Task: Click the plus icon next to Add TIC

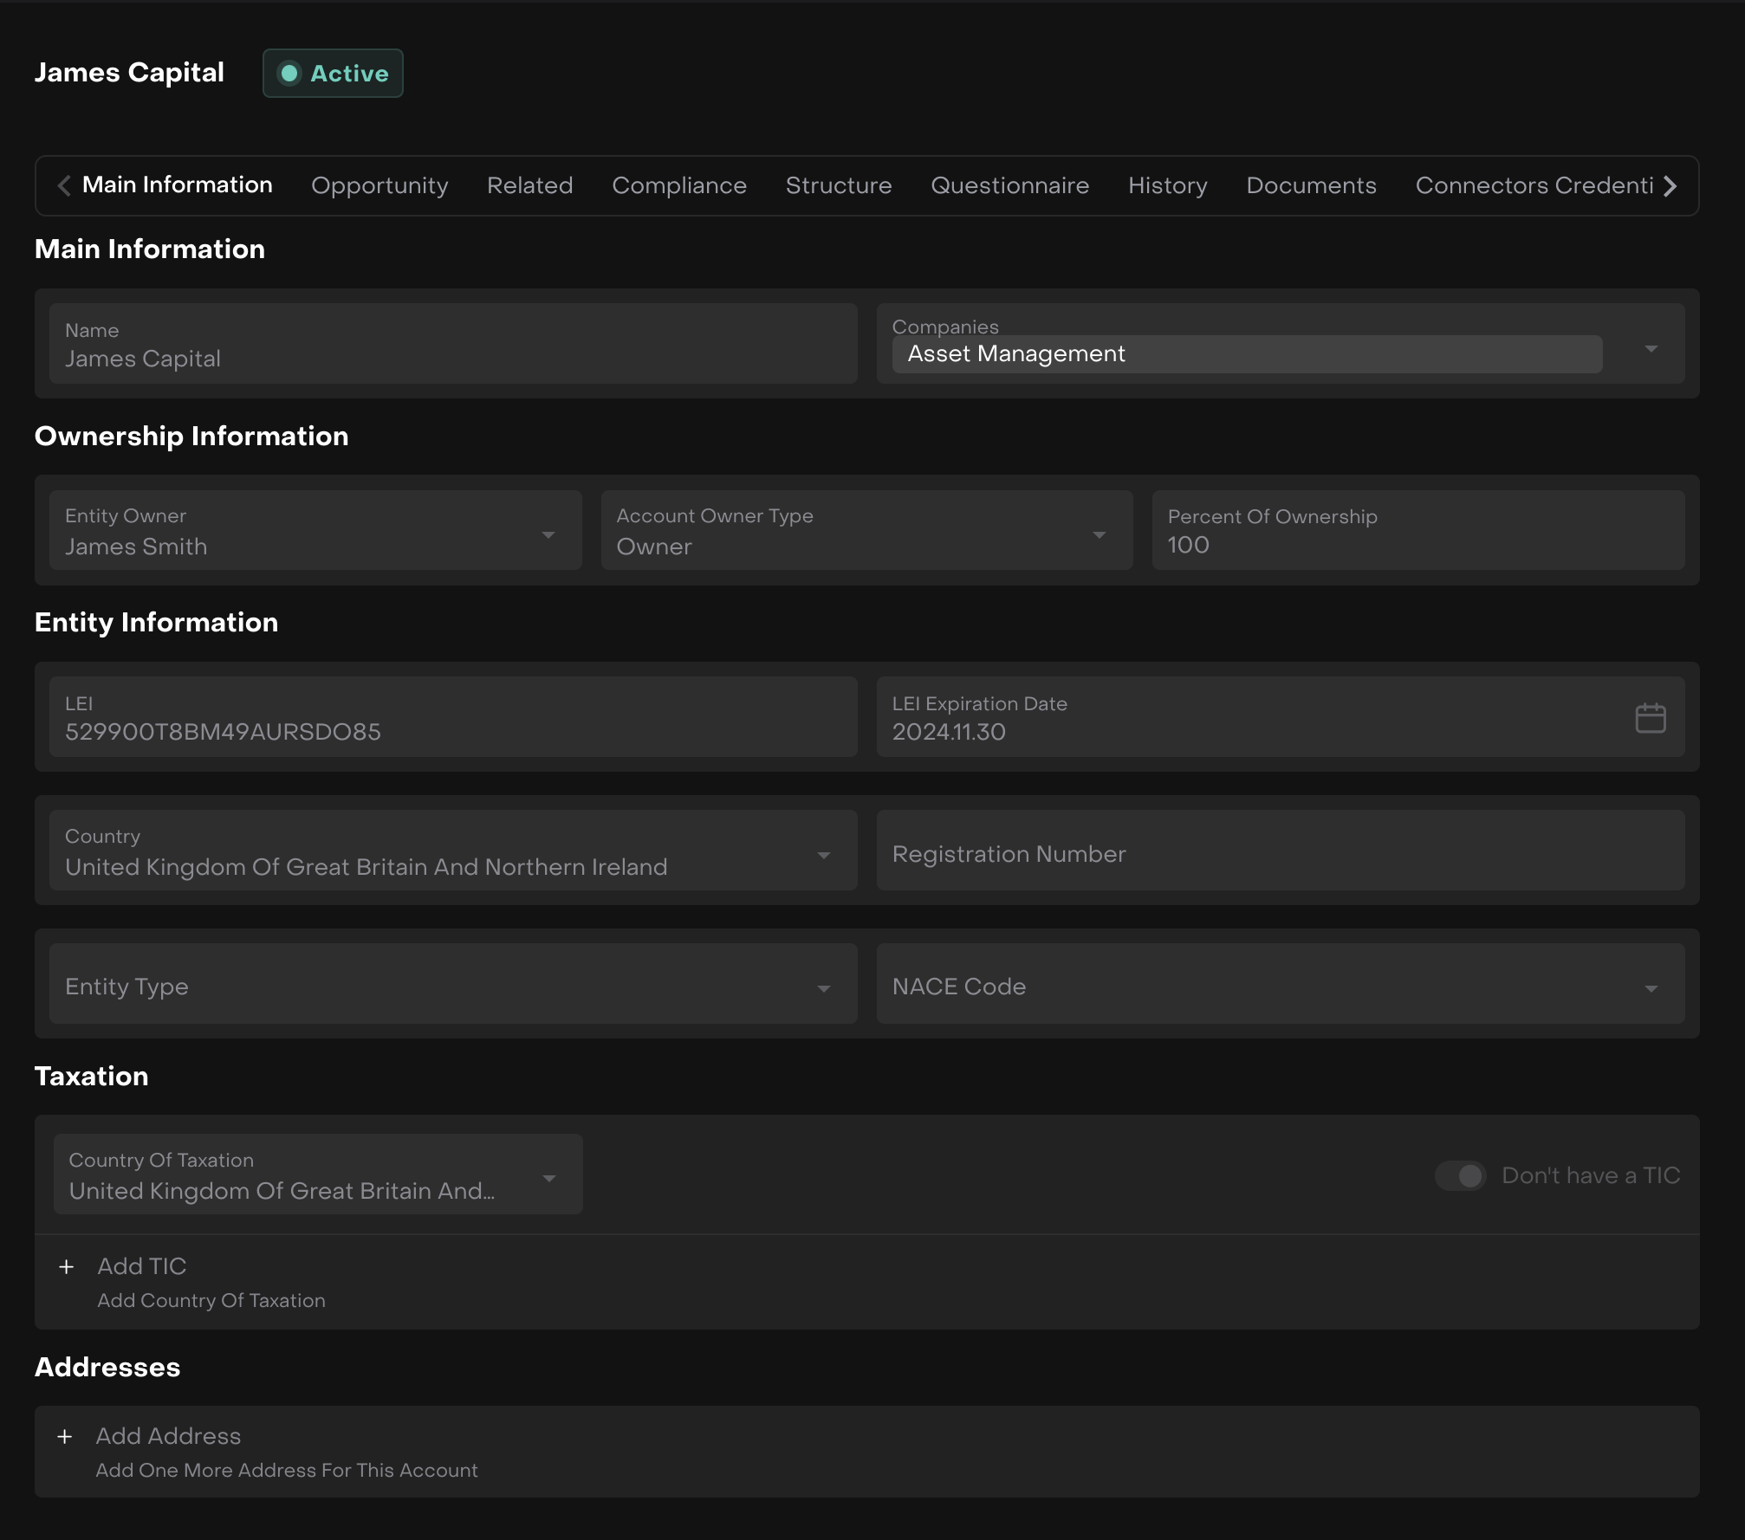Action: (67, 1266)
